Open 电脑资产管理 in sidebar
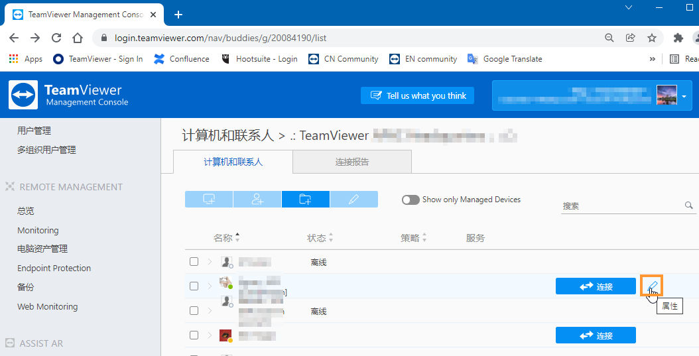 pos(42,249)
